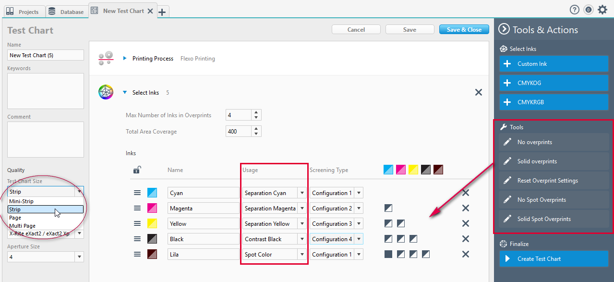Click the notifications counter icon showing 0
Viewport: 614px width, 282px height.
[x=589, y=10]
